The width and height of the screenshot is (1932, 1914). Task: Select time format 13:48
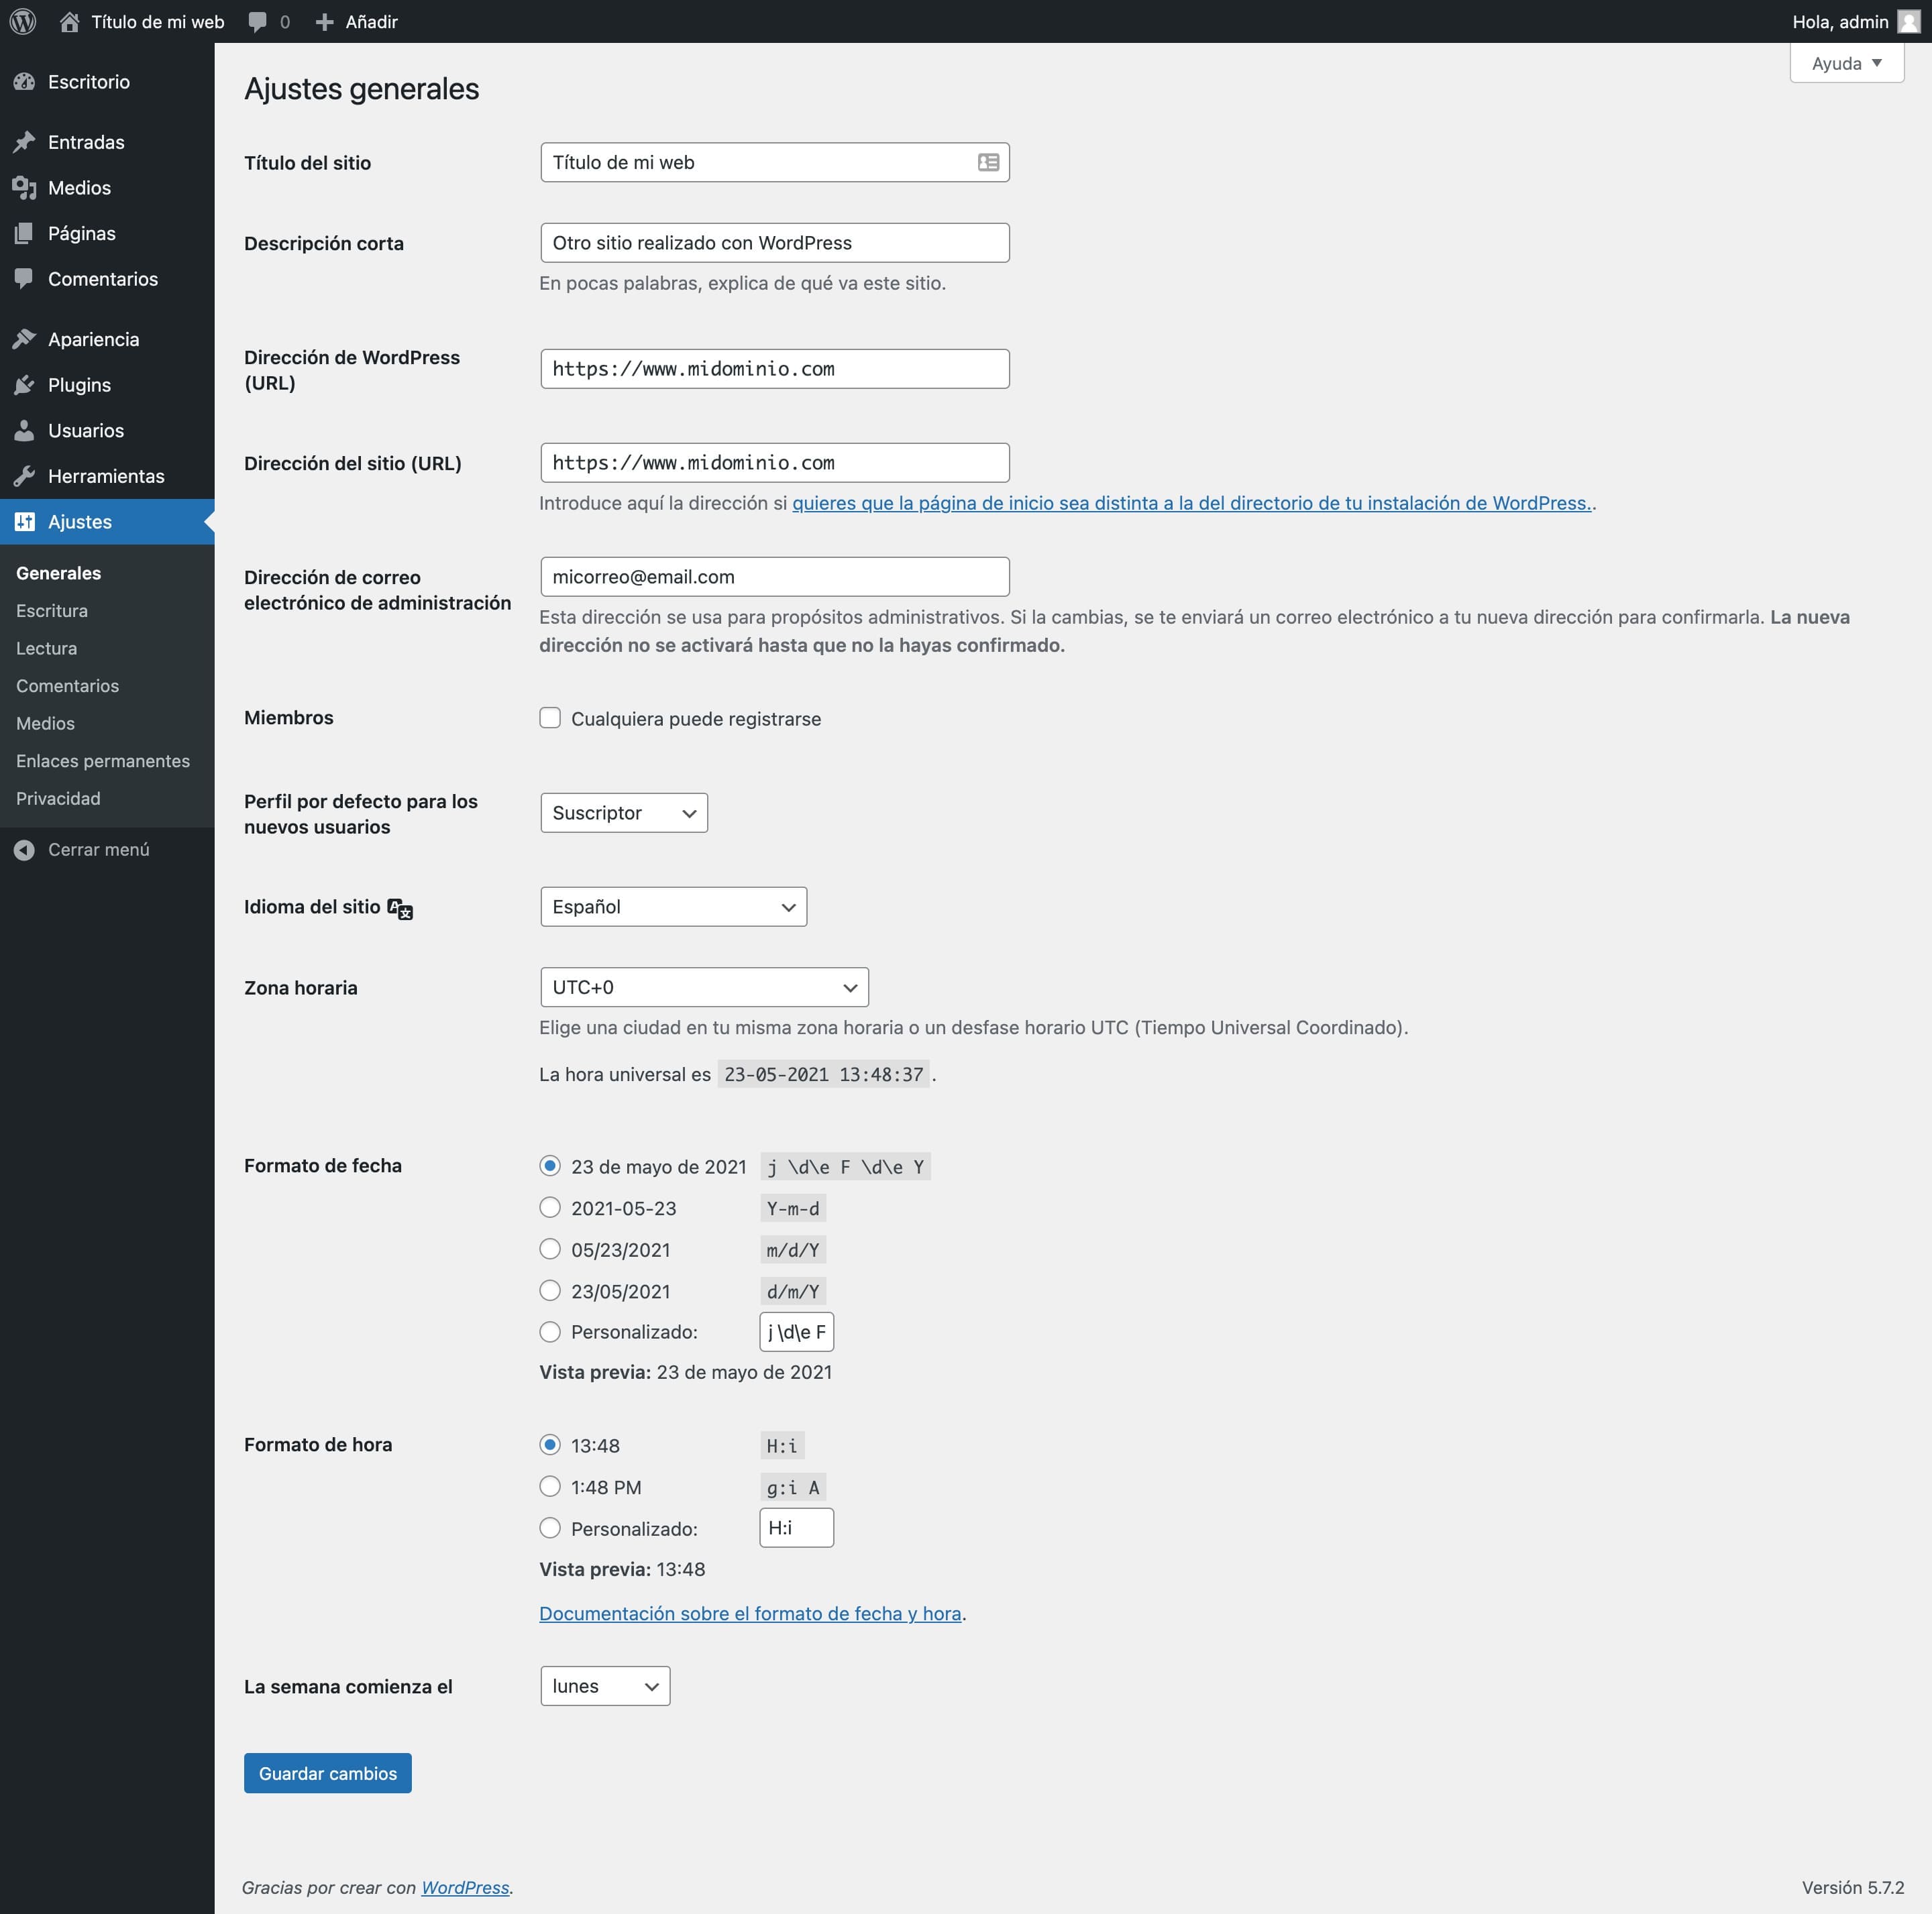[x=550, y=1445]
